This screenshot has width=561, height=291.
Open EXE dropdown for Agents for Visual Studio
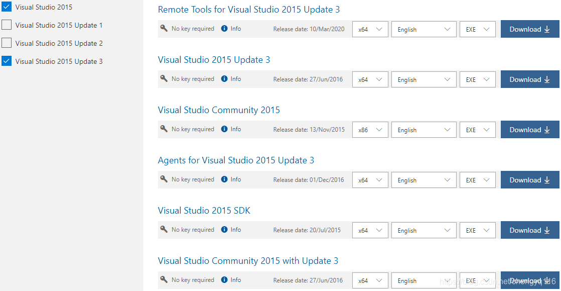(478, 180)
